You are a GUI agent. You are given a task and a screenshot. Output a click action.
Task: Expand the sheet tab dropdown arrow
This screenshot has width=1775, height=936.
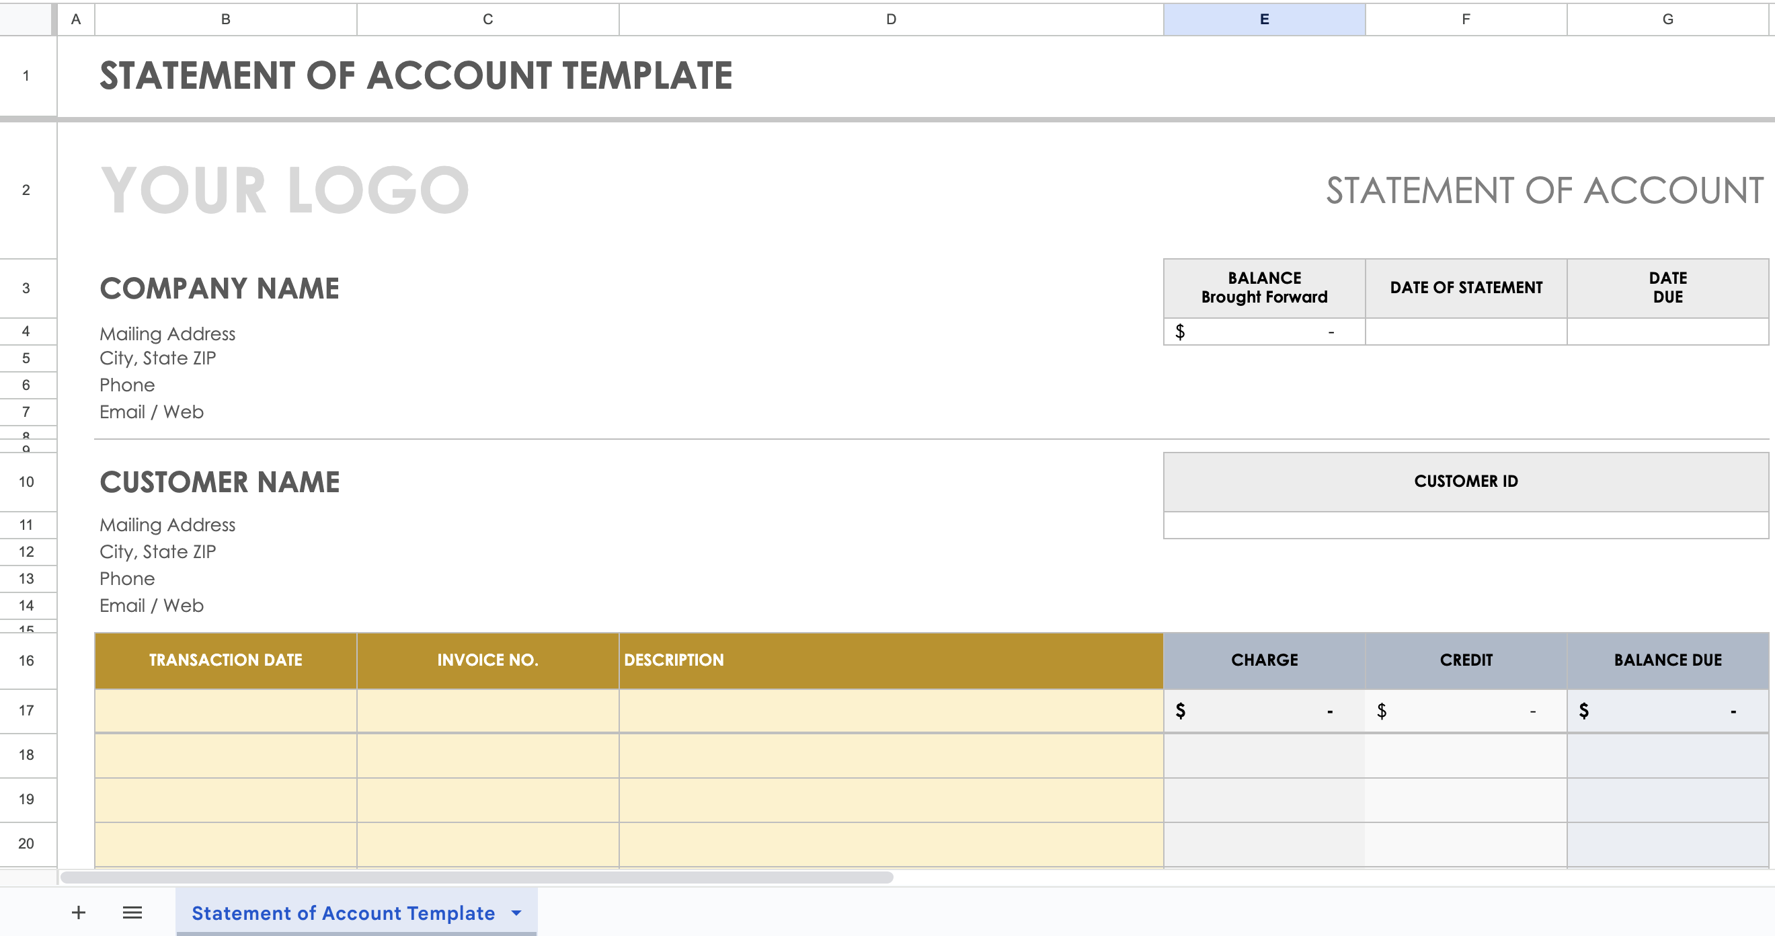[x=516, y=912]
